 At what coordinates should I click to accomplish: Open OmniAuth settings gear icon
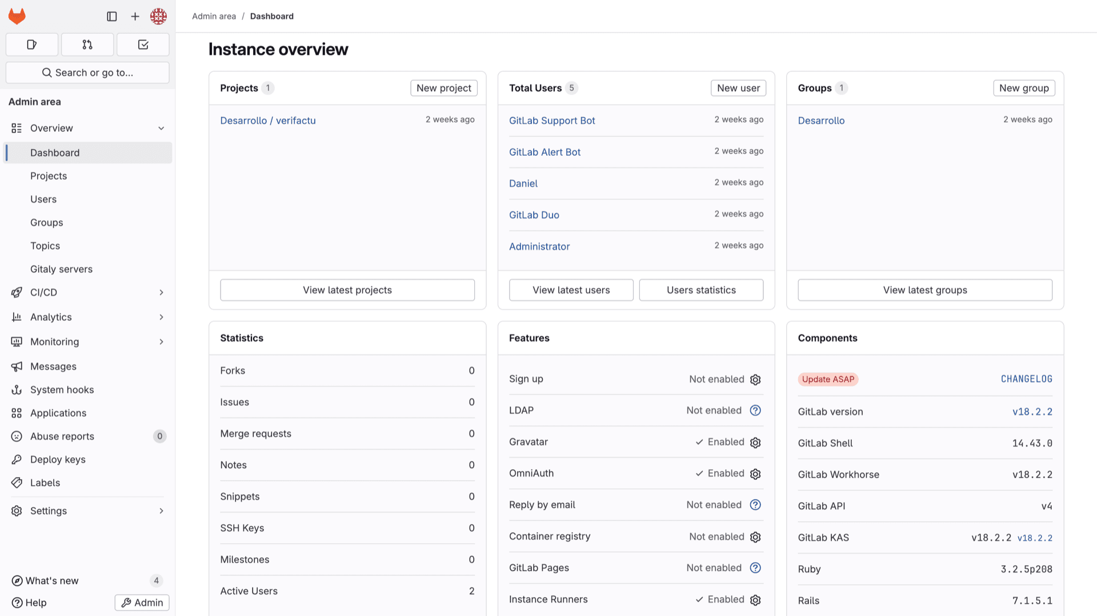[755, 474]
